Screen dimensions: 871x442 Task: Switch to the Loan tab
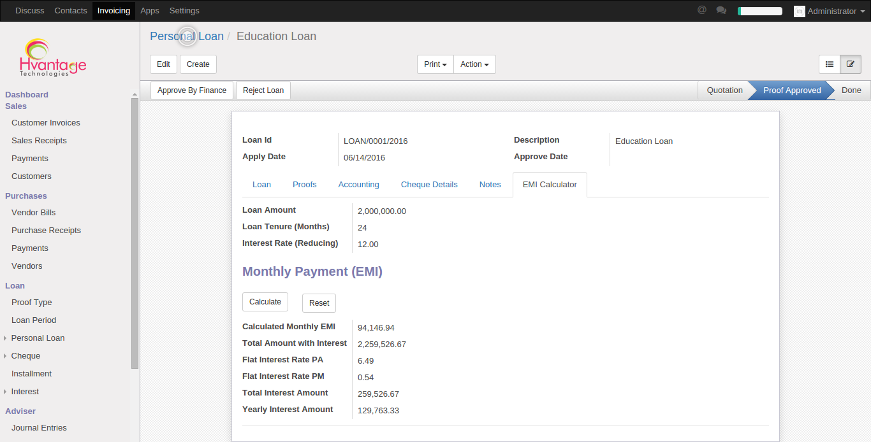tap(261, 185)
